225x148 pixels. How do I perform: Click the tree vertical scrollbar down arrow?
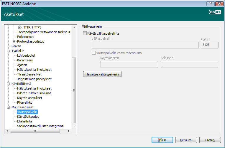click(x=74, y=126)
